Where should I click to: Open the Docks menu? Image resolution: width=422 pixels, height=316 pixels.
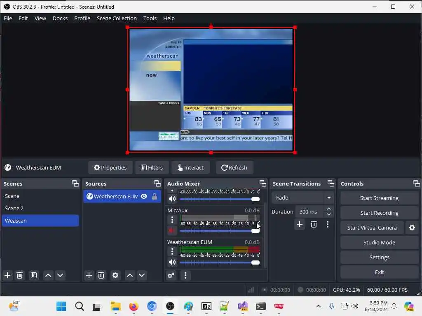pos(60,18)
